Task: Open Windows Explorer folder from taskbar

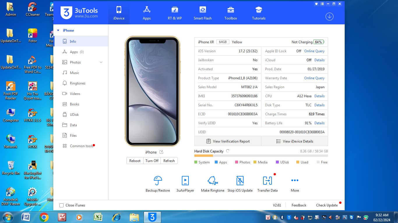Action: pyautogui.click(x=134, y=217)
